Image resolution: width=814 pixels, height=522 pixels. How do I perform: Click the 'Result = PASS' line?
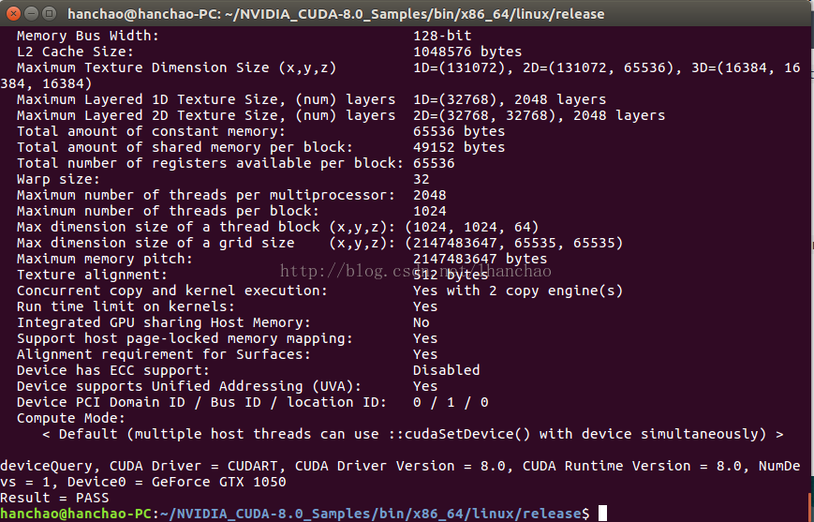click(x=54, y=498)
